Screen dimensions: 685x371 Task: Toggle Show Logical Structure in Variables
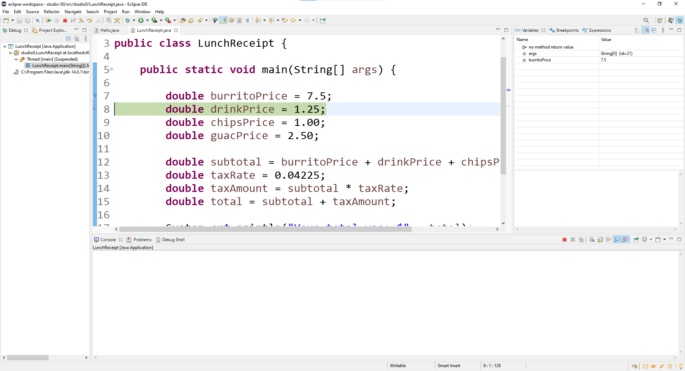pyautogui.click(x=646, y=30)
